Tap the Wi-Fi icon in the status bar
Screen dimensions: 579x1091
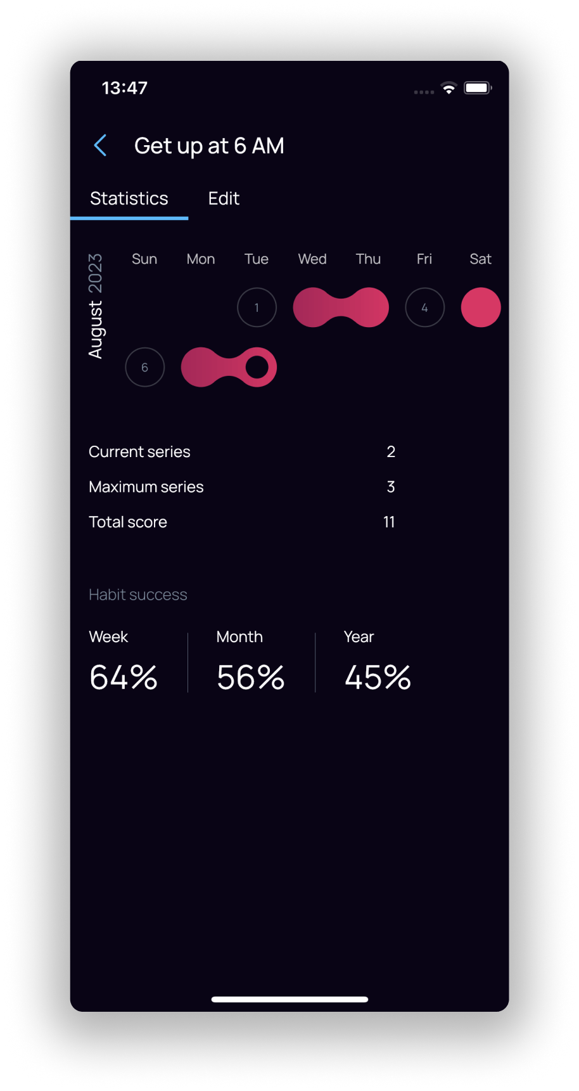click(450, 89)
